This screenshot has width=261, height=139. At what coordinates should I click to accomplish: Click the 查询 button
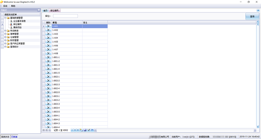tap(252, 16)
